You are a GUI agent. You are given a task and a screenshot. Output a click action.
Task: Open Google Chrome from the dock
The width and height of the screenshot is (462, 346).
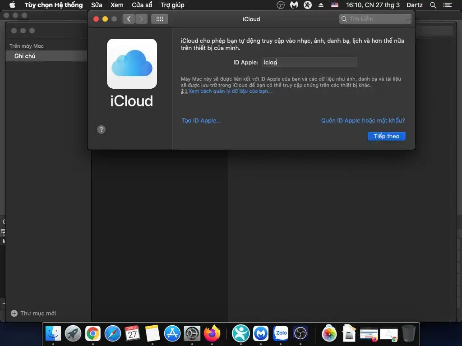click(x=93, y=334)
